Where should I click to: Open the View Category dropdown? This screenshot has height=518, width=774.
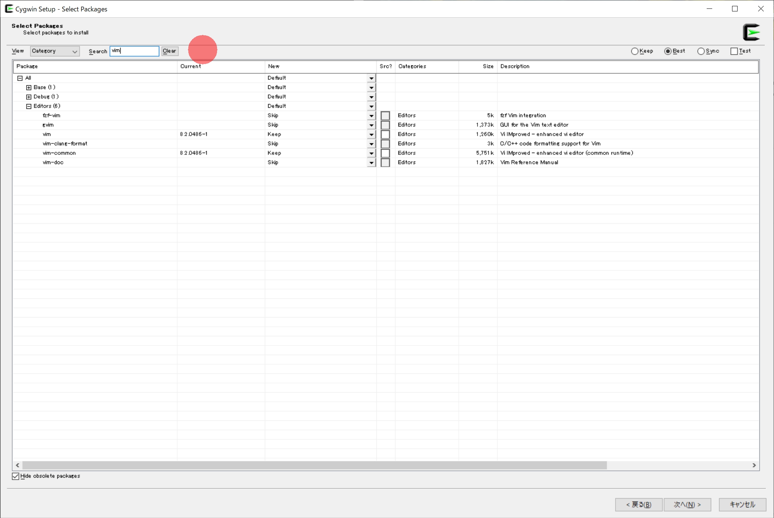point(55,51)
